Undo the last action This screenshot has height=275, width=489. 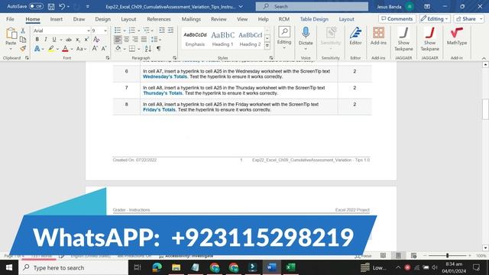click(x=62, y=7)
